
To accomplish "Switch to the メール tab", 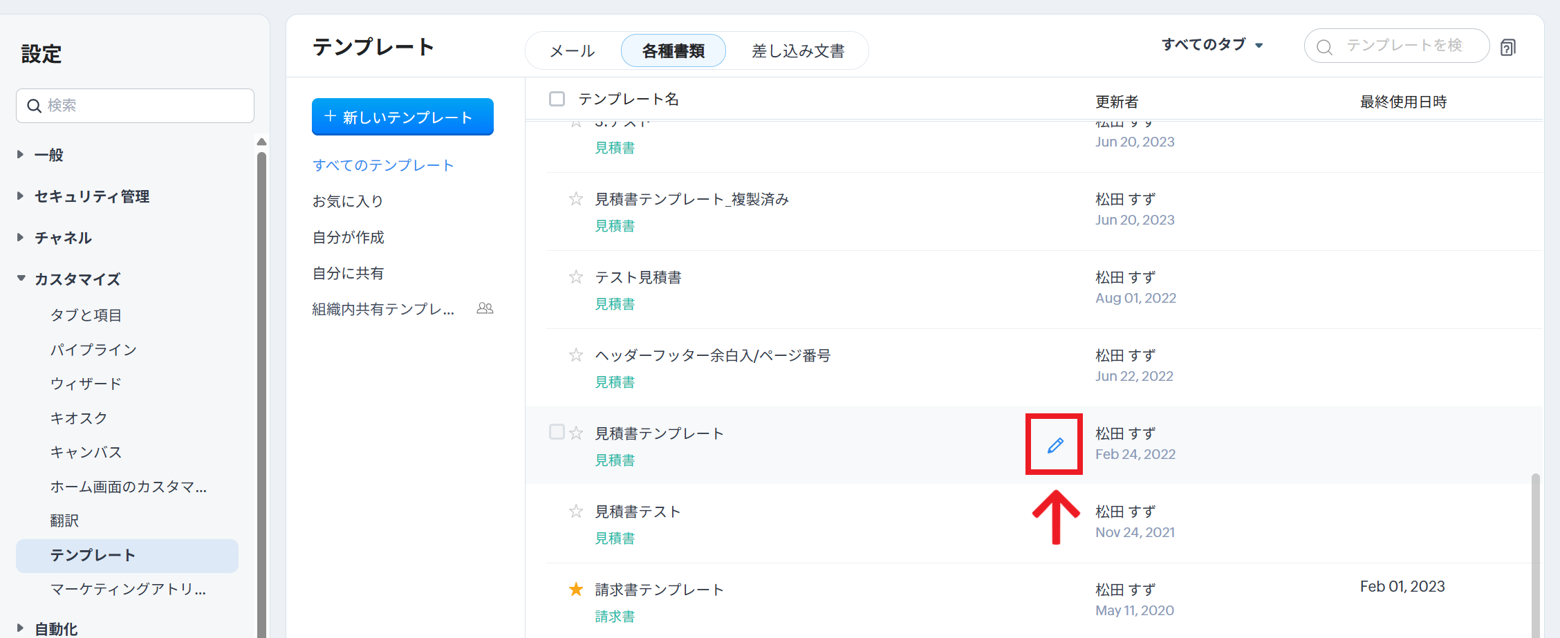I will click(x=572, y=51).
